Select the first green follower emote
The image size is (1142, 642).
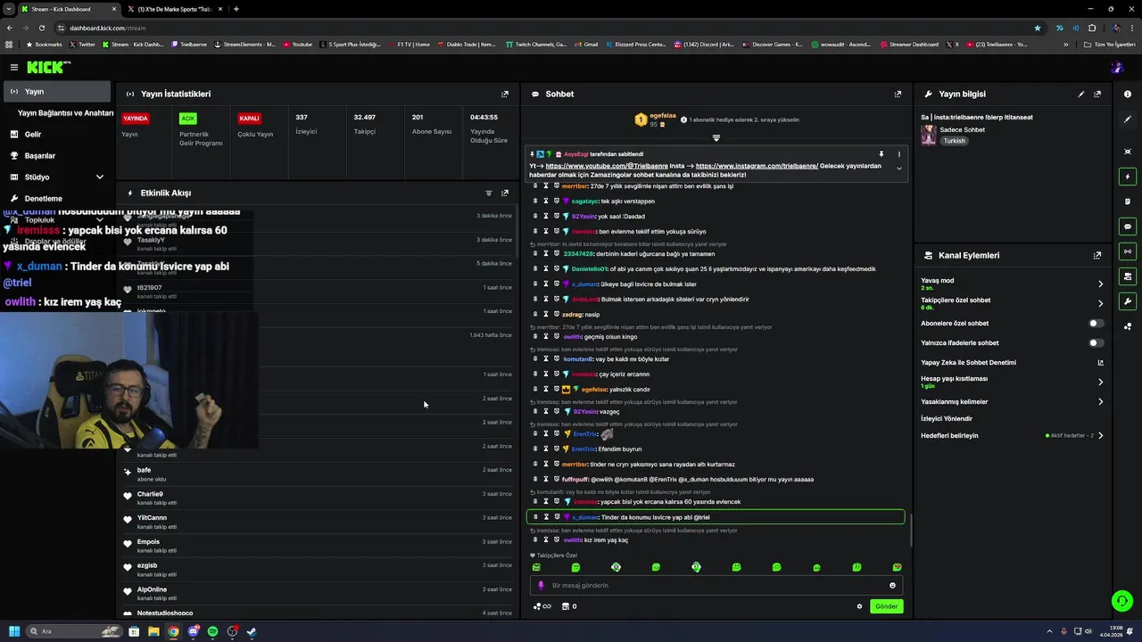pyautogui.click(x=536, y=567)
